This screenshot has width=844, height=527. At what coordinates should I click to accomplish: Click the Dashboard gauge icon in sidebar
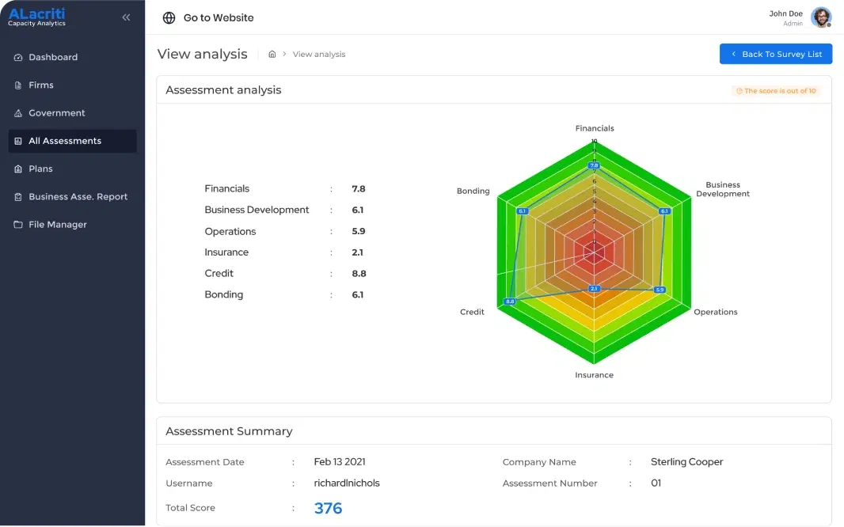click(x=18, y=58)
